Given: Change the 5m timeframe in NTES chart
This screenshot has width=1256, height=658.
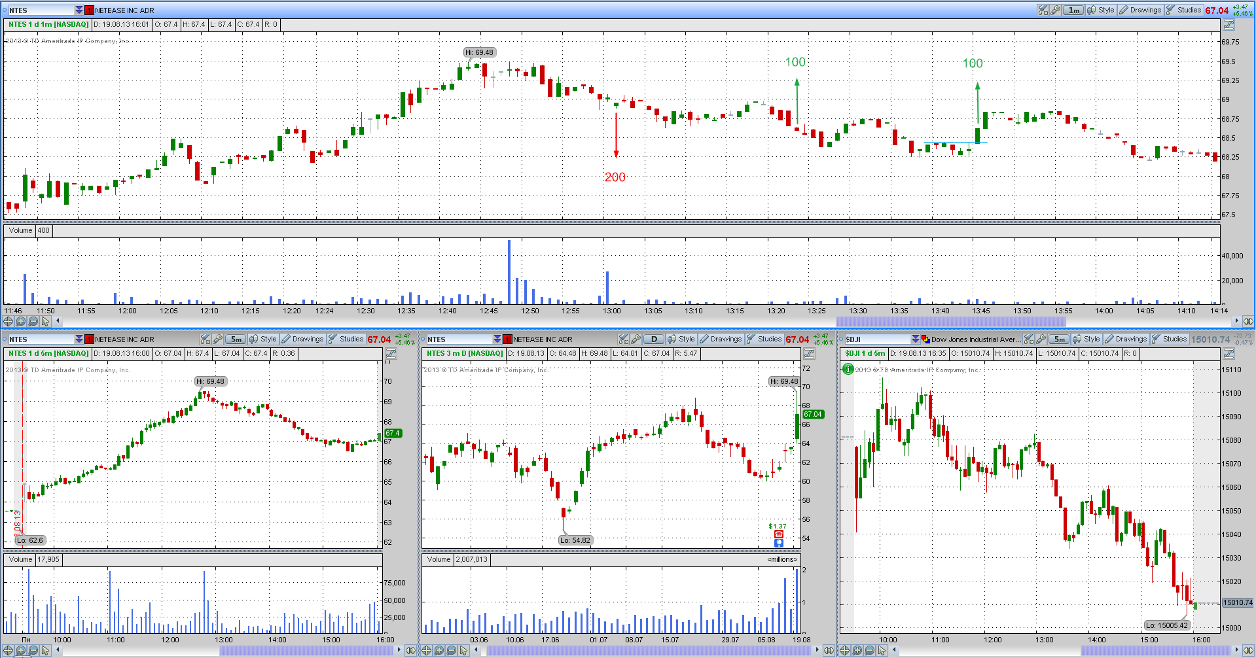Looking at the screenshot, I should pos(236,339).
